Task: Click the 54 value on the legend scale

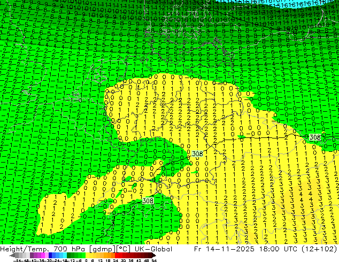Action: (154, 261)
